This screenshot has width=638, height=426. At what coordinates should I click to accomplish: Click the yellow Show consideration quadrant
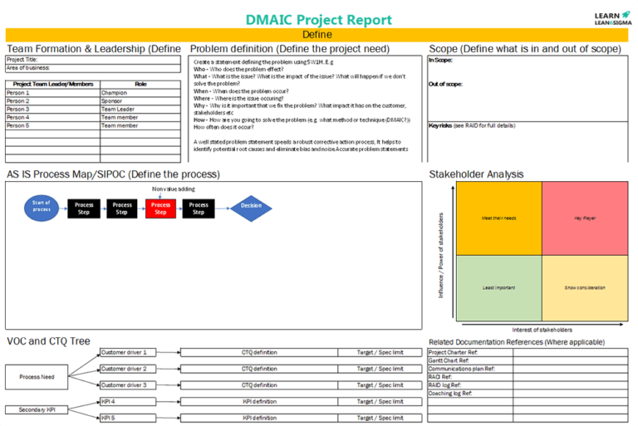coord(584,288)
